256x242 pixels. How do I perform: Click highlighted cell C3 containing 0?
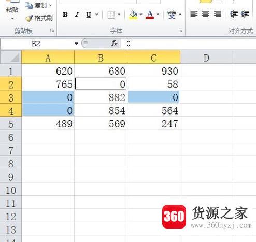point(154,97)
